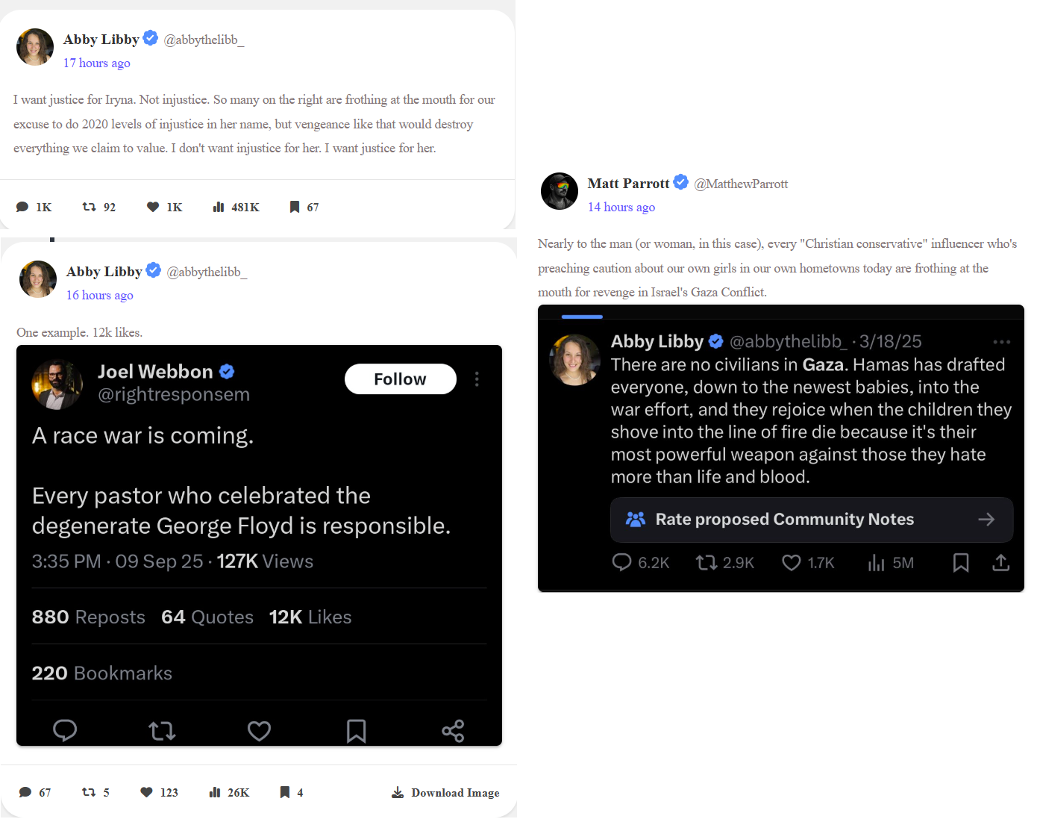Screen dimensions: 1037x819
Task: Click views icon showing 481K
Action: (x=219, y=207)
